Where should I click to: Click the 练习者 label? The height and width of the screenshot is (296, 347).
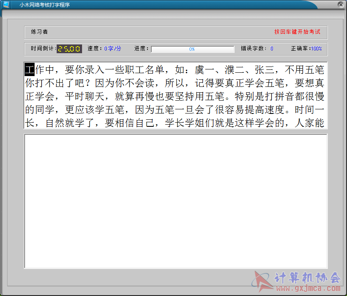click(40, 32)
